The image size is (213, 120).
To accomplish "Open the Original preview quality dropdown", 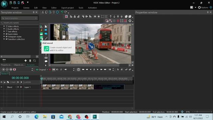I will point(47,70).
